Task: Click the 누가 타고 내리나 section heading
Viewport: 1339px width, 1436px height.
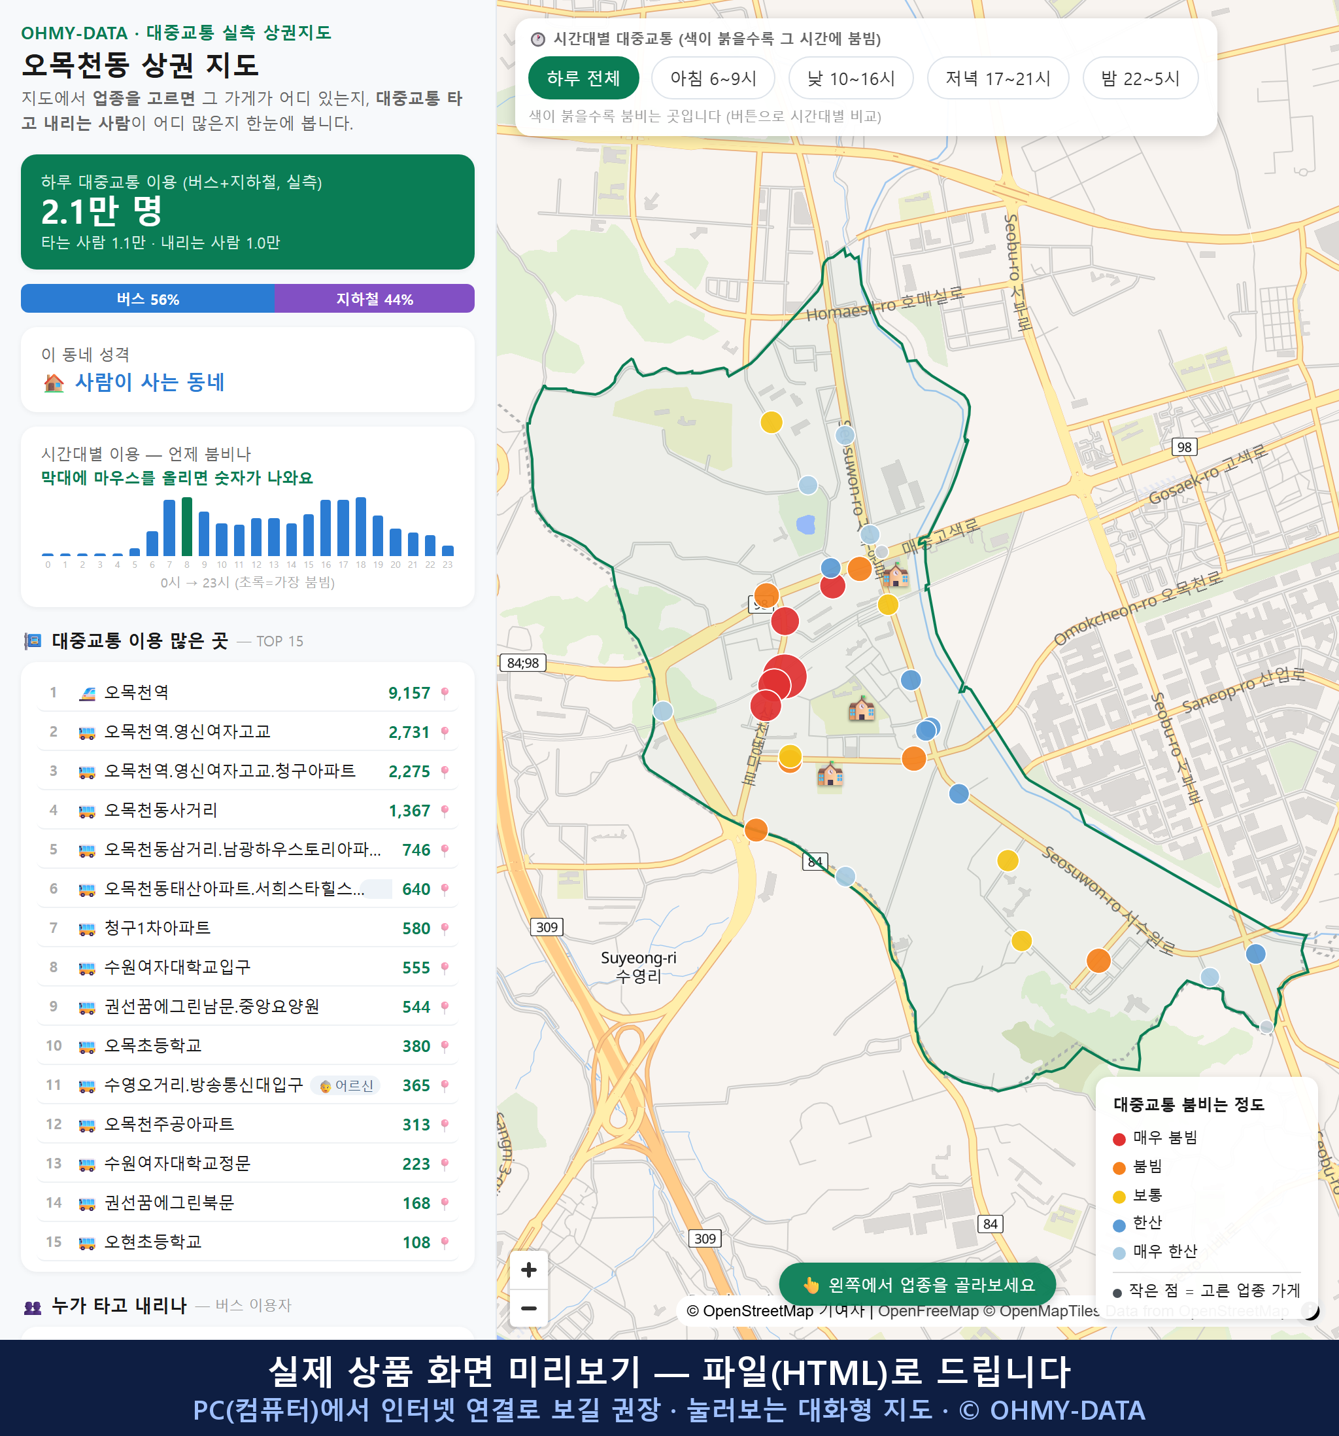Action: coord(119,1305)
